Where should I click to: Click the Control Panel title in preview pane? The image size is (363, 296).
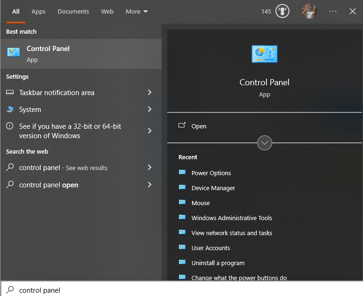coord(264,82)
